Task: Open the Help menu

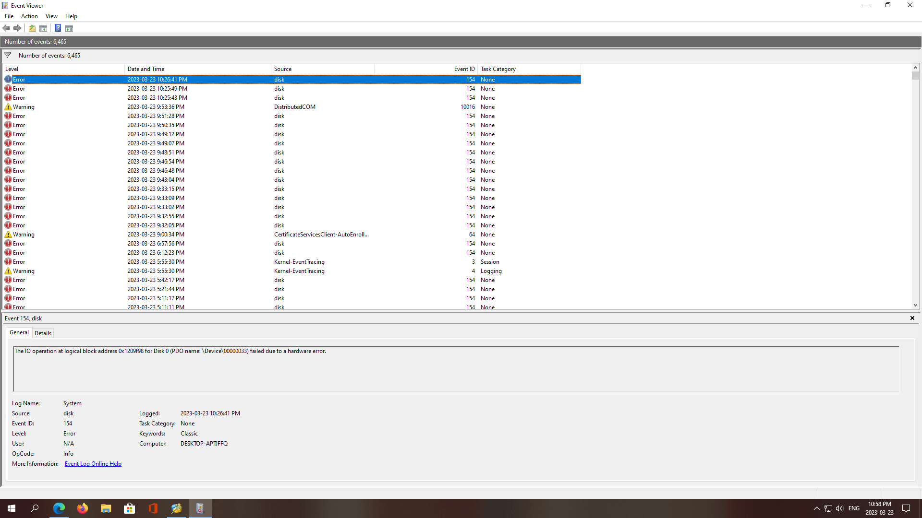Action: point(71,16)
